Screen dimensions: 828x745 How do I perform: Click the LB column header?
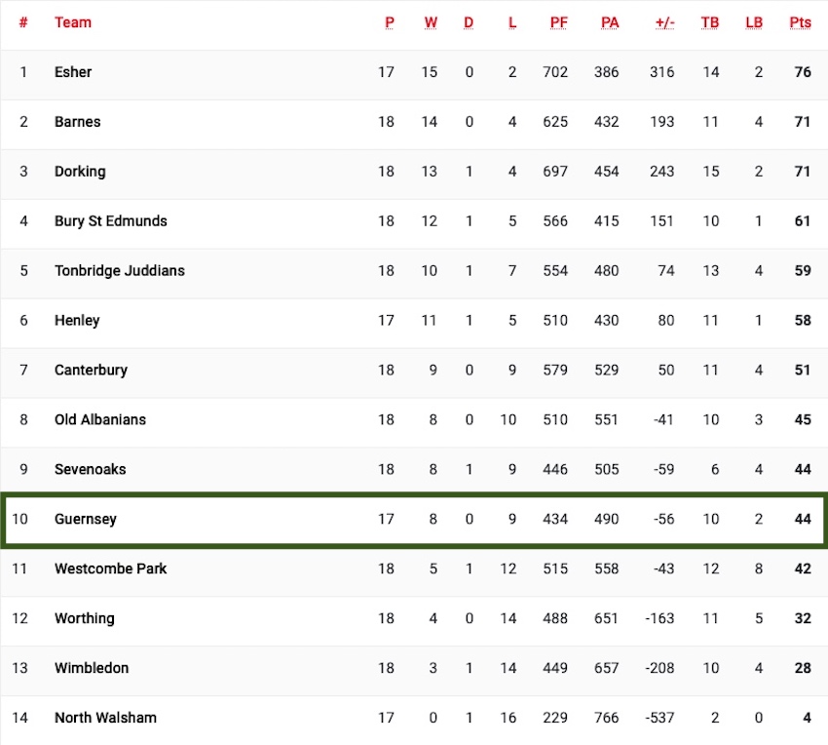point(754,22)
